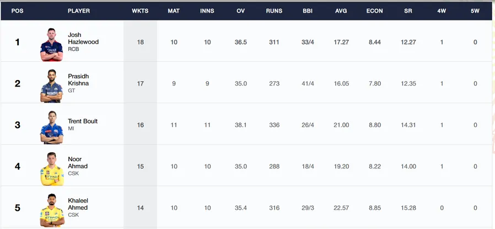Click Trent Boult's player photo
495x229 pixels.
51,127
